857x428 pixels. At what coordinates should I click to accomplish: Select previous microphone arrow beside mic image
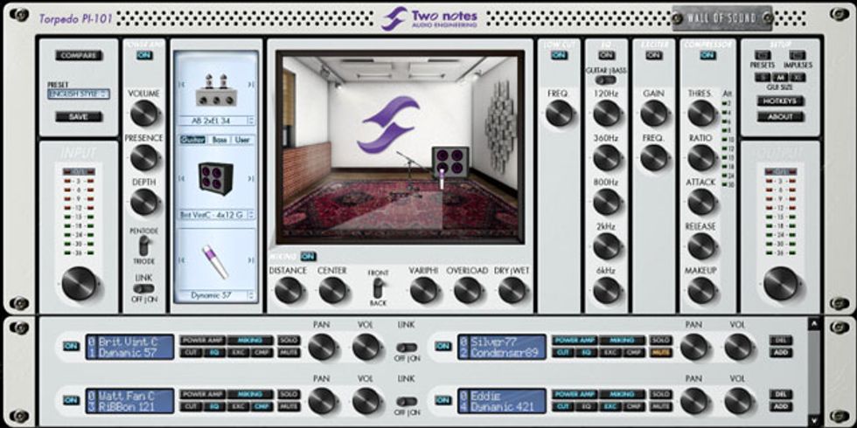click(181, 260)
